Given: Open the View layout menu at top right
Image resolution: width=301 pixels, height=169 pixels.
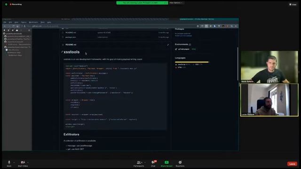Looking at the screenshot, I should pos(293,4).
